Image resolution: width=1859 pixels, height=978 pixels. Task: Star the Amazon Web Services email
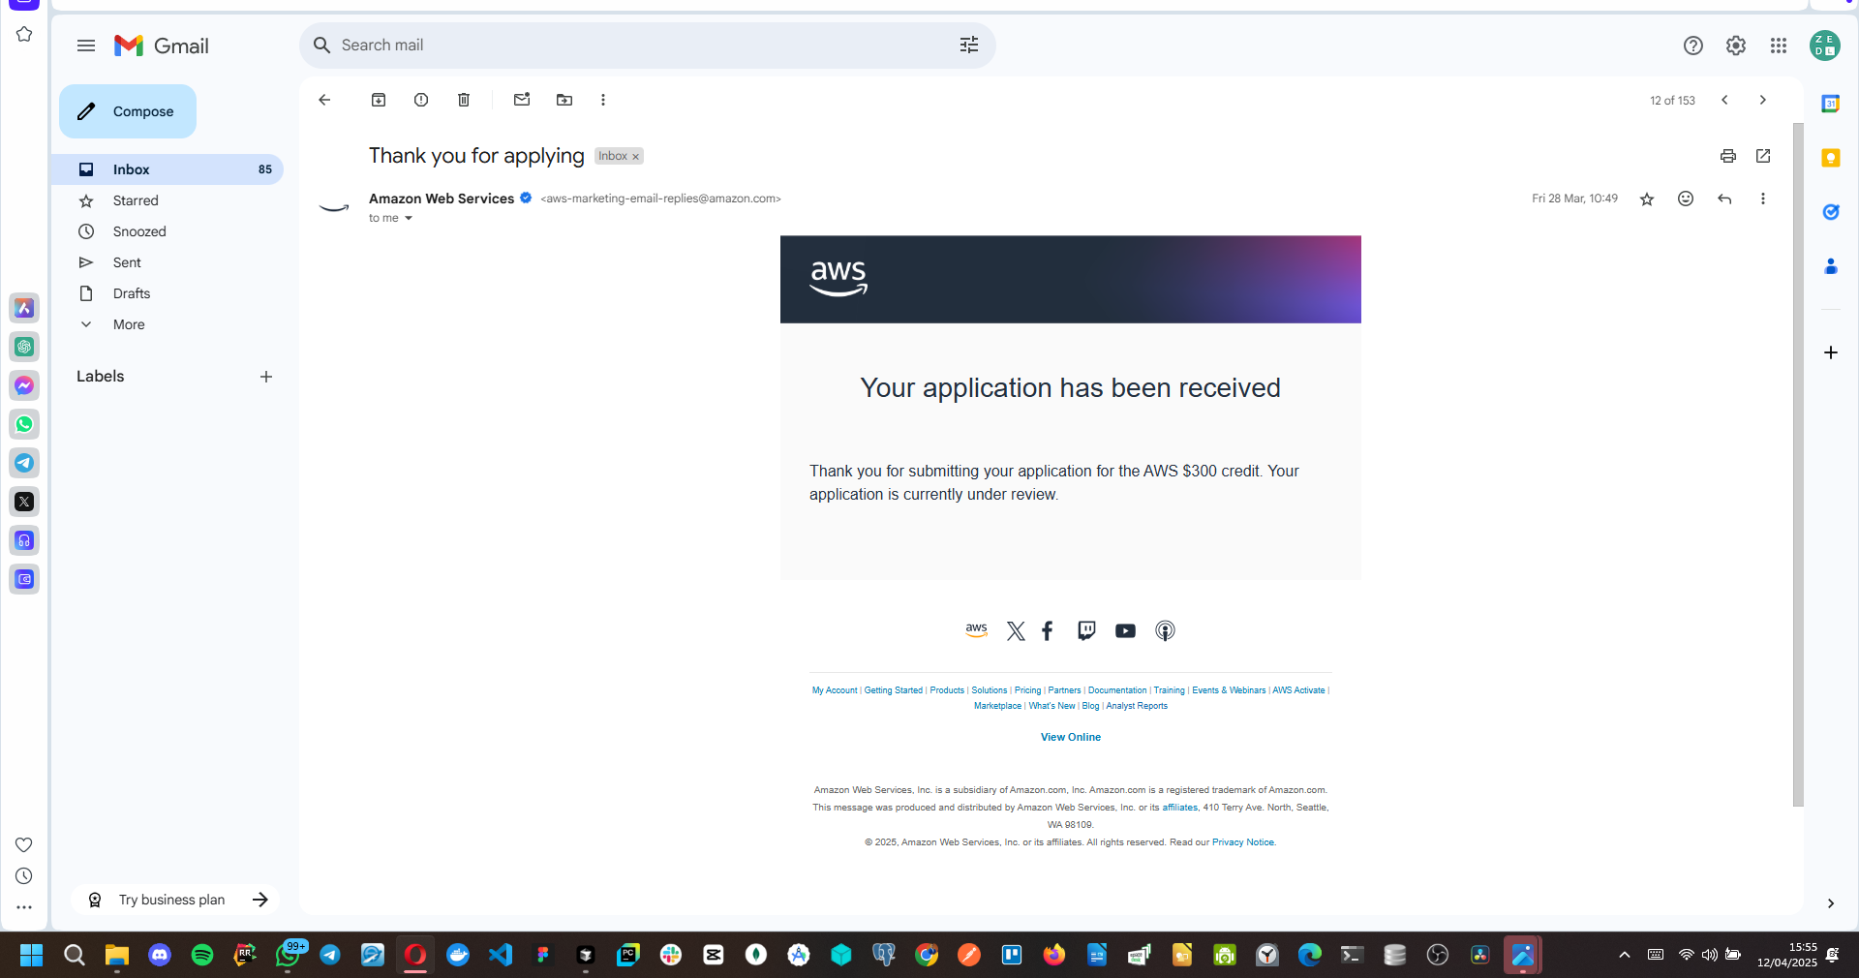(x=1647, y=199)
